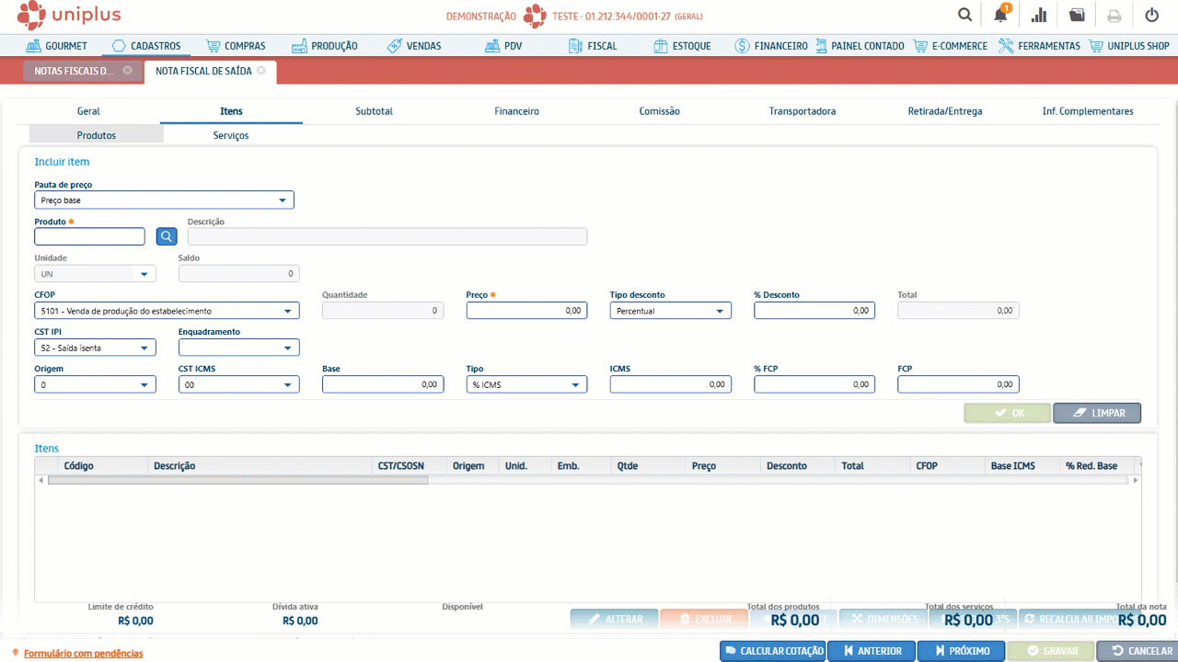Open the Gourmet menu
The width and height of the screenshot is (1178, 662).
(56, 45)
